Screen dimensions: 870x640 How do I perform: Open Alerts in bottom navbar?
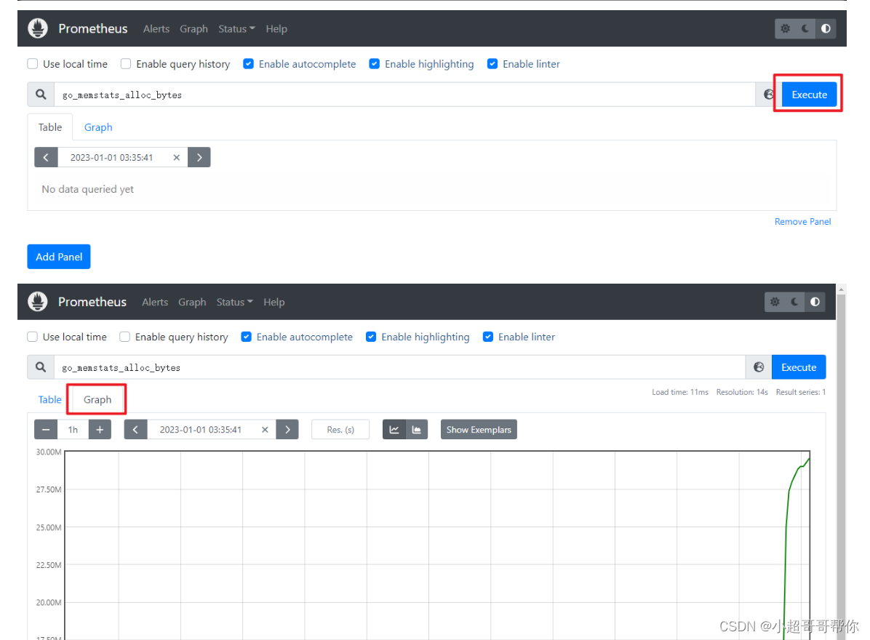pos(155,303)
